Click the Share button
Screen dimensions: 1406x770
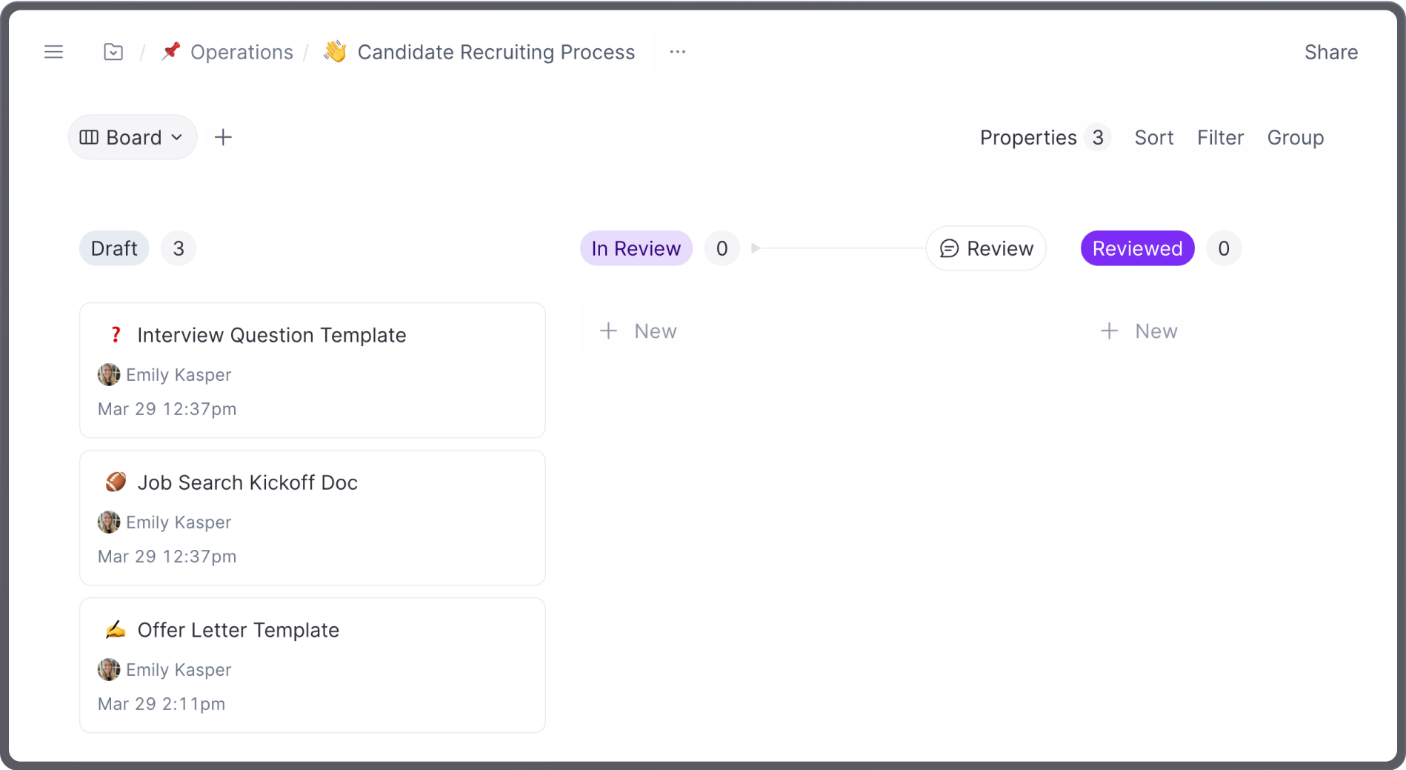1330,52
